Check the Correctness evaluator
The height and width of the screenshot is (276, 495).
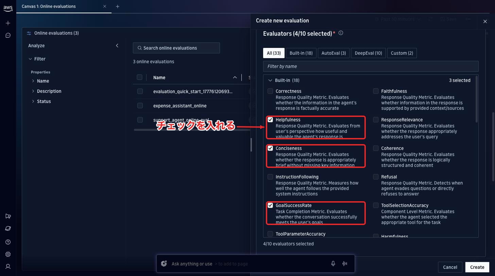(270, 91)
